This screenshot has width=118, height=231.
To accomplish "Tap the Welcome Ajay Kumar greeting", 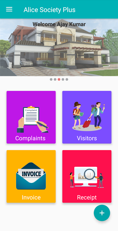I will pyautogui.click(x=59, y=24).
